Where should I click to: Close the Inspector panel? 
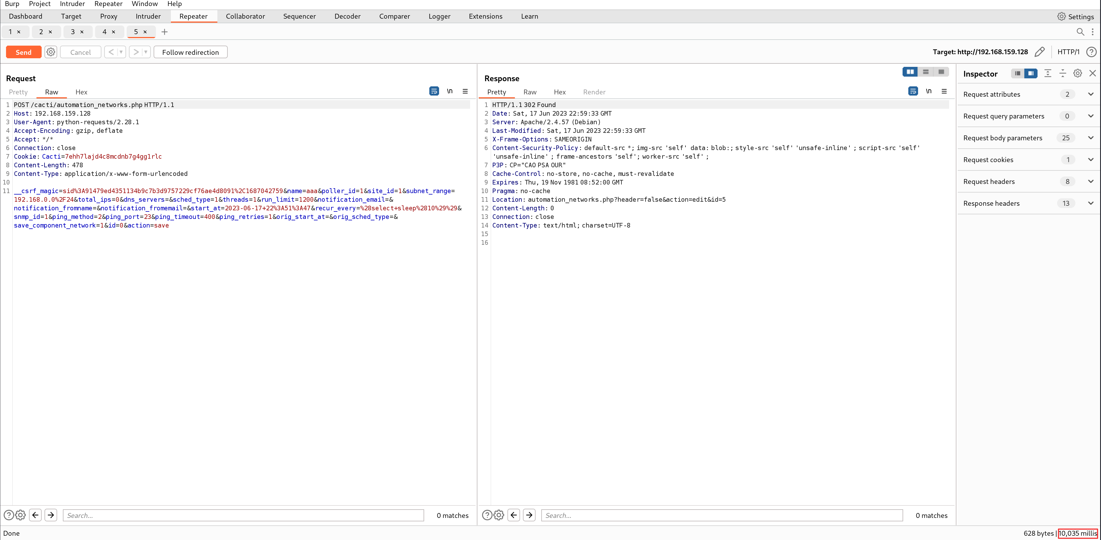pos(1092,73)
